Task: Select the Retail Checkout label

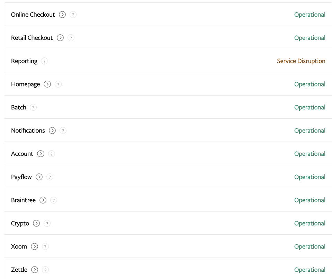Action: point(32,38)
